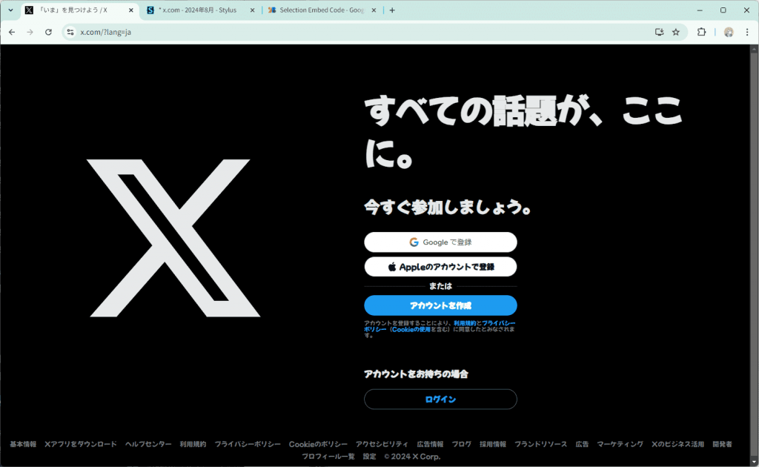Open Cookieのポリシー footer link
The image size is (759, 467).
[x=318, y=444]
